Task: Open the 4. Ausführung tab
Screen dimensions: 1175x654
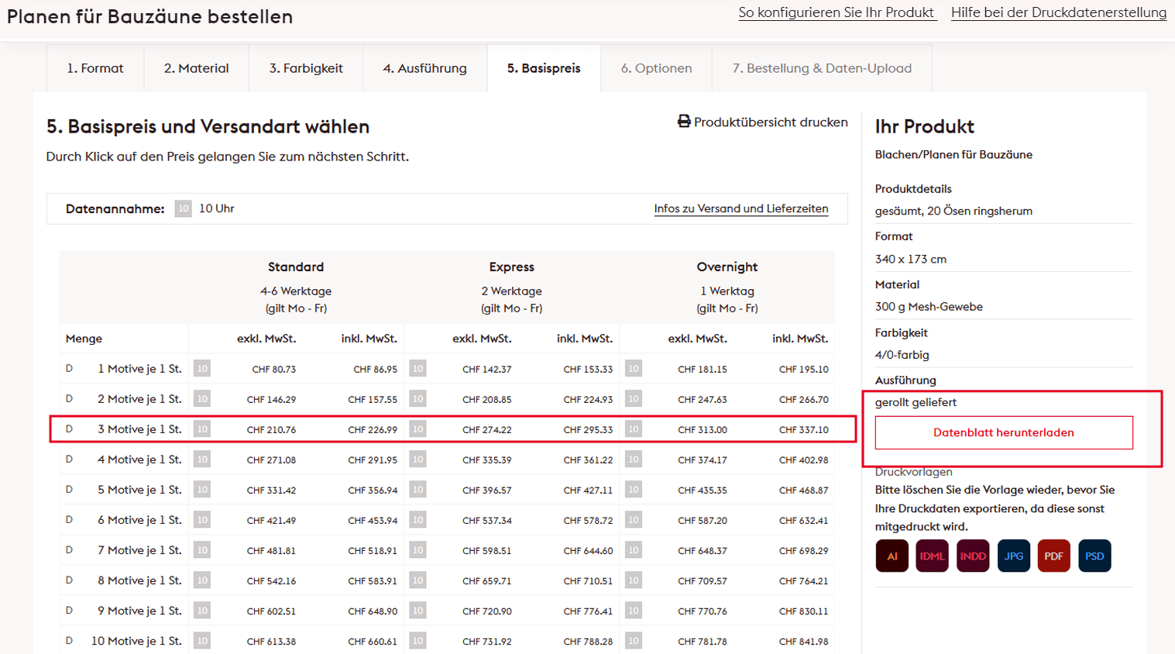Action: 424,68
